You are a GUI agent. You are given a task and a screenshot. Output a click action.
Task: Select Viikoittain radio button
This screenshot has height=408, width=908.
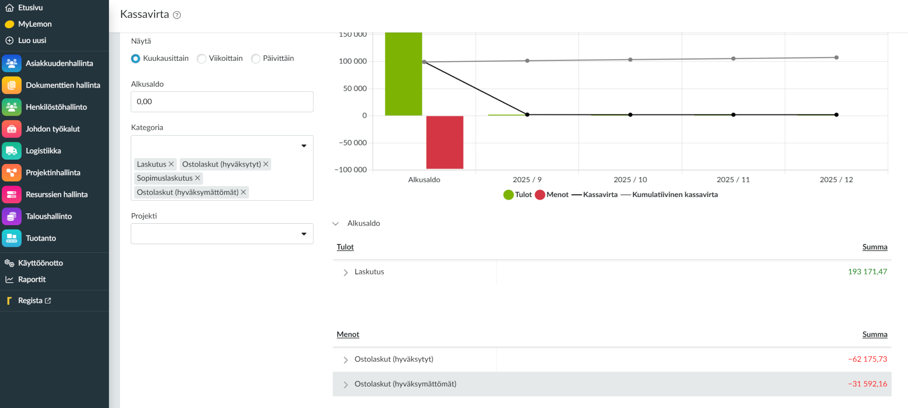pyautogui.click(x=202, y=59)
